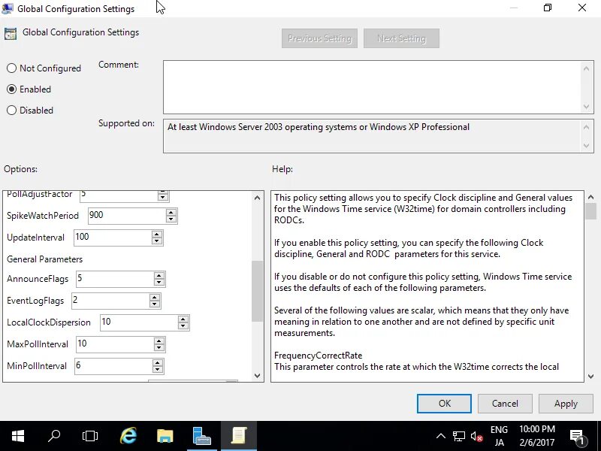Open the clock showing 10:00 PM
The width and height of the screenshot is (601, 451).
(x=537, y=436)
